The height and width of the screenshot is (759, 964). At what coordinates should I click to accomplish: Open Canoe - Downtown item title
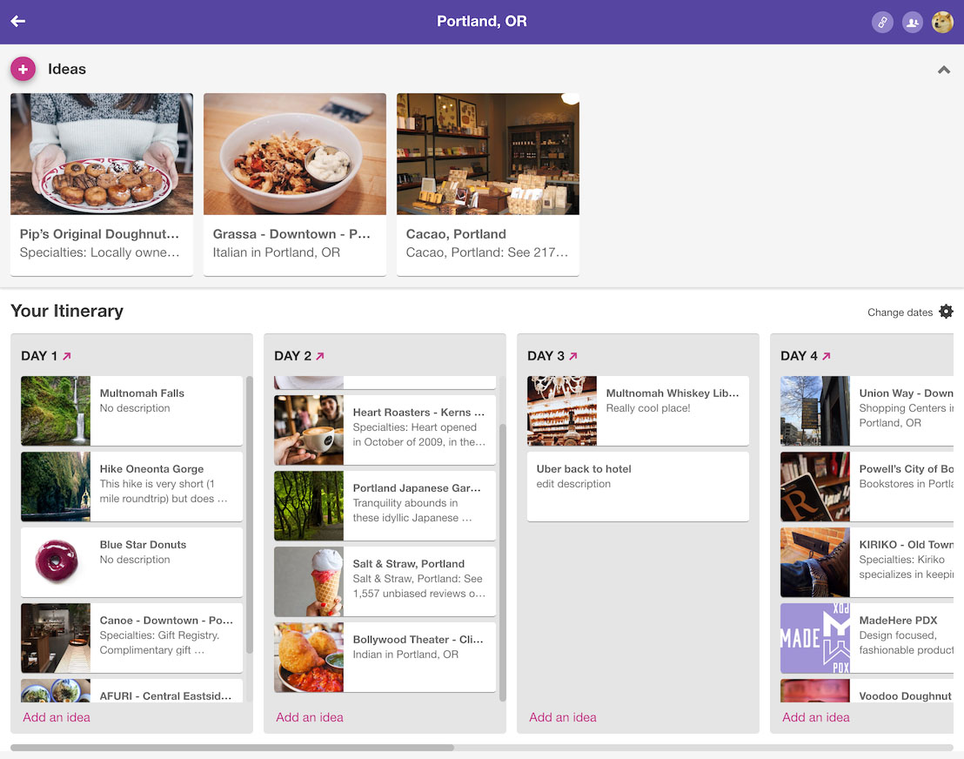(166, 620)
